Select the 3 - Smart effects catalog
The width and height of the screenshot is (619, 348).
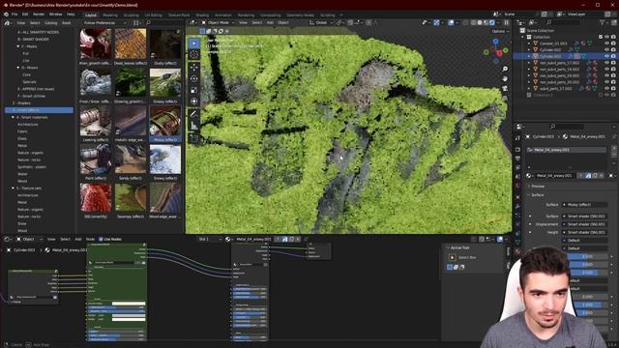point(39,110)
